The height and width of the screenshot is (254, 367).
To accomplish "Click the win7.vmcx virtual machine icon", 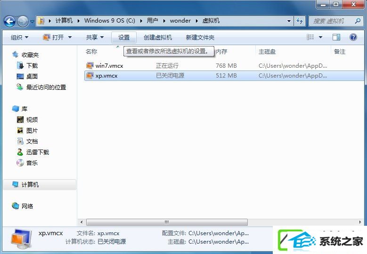I will click(90, 66).
